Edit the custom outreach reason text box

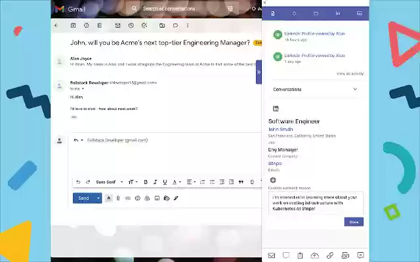coord(316,203)
